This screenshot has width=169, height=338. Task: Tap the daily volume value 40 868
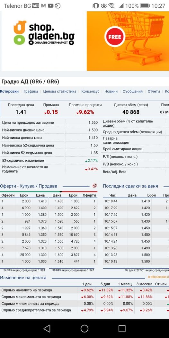point(131,112)
